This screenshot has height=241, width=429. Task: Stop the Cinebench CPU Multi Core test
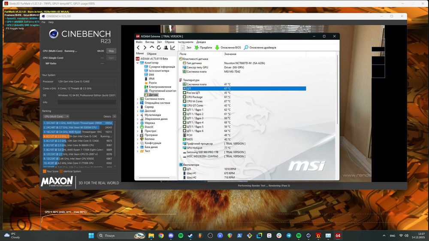pos(111,51)
